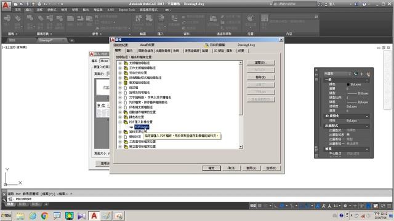
Task: Confirm Options dialog with 確定
Action: tap(211, 168)
